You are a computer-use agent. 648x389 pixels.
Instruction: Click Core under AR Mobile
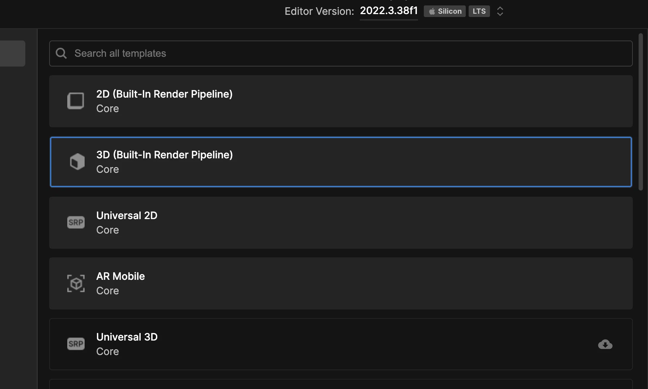pos(107,291)
